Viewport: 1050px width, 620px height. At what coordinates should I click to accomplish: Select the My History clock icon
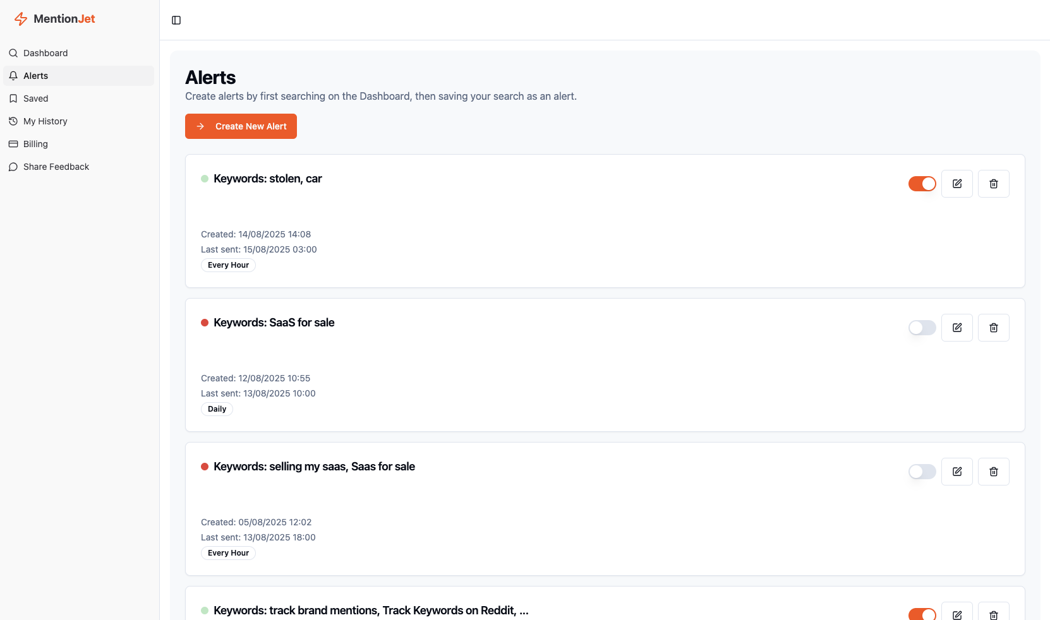click(x=13, y=121)
